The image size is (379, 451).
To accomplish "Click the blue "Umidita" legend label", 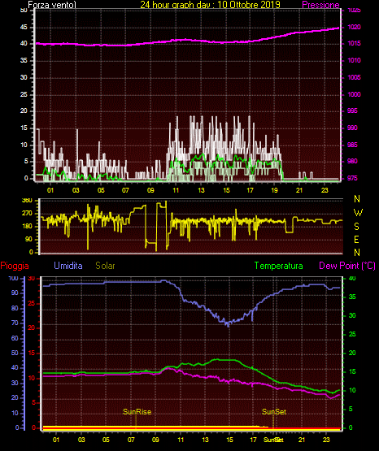I will (68, 266).
